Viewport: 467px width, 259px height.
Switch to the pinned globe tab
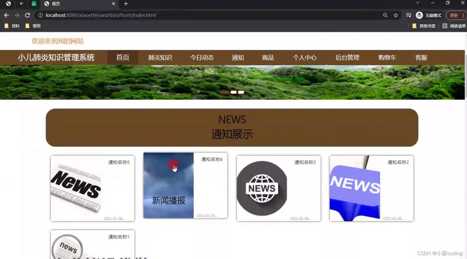coord(8,4)
